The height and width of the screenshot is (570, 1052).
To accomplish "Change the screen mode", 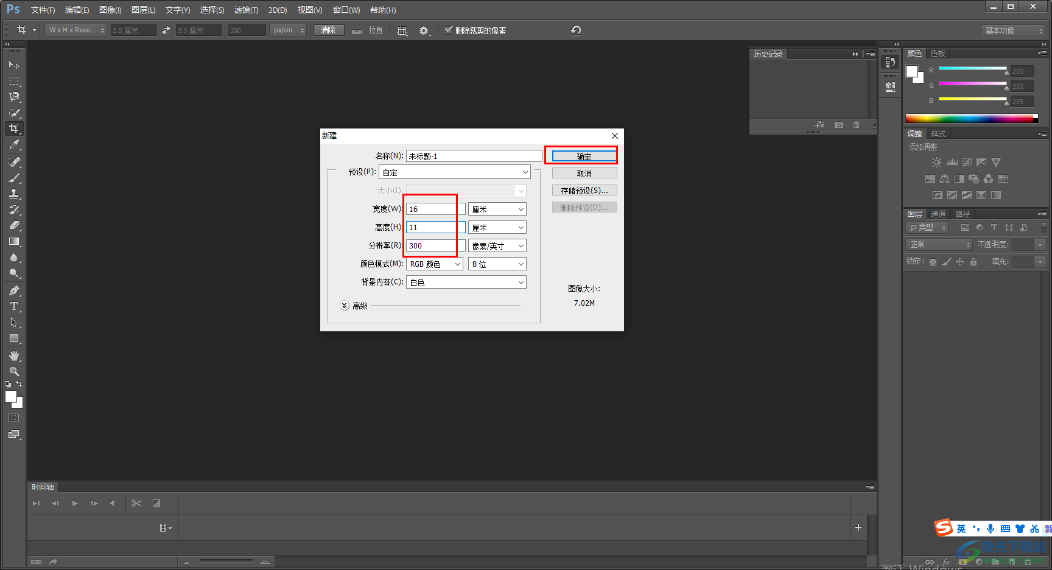I will pyautogui.click(x=14, y=434).
